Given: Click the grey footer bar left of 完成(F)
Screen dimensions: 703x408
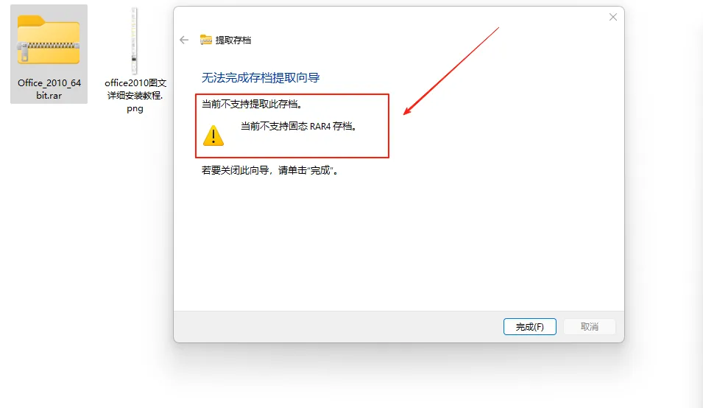Looking at the screenshot, I should (336, 327).
